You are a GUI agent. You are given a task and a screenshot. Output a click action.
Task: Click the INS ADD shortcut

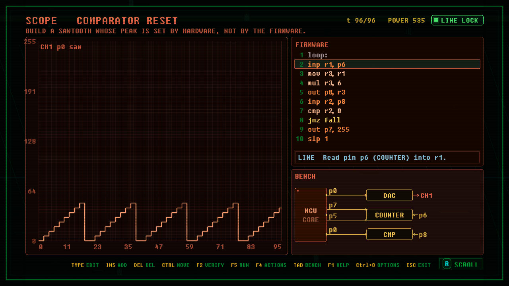117,265
